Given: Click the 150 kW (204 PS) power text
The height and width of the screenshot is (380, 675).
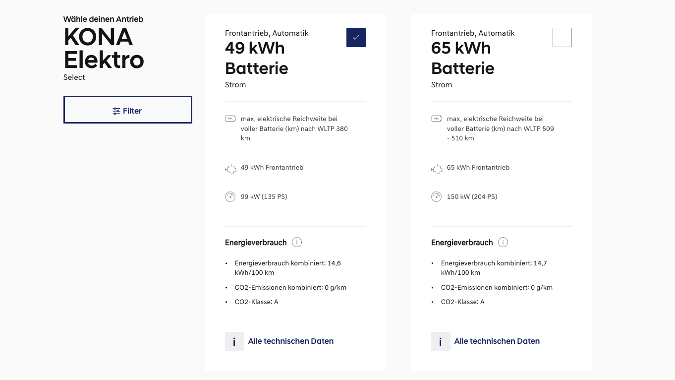Looking at the screenshot, I should tap(472, 197).
